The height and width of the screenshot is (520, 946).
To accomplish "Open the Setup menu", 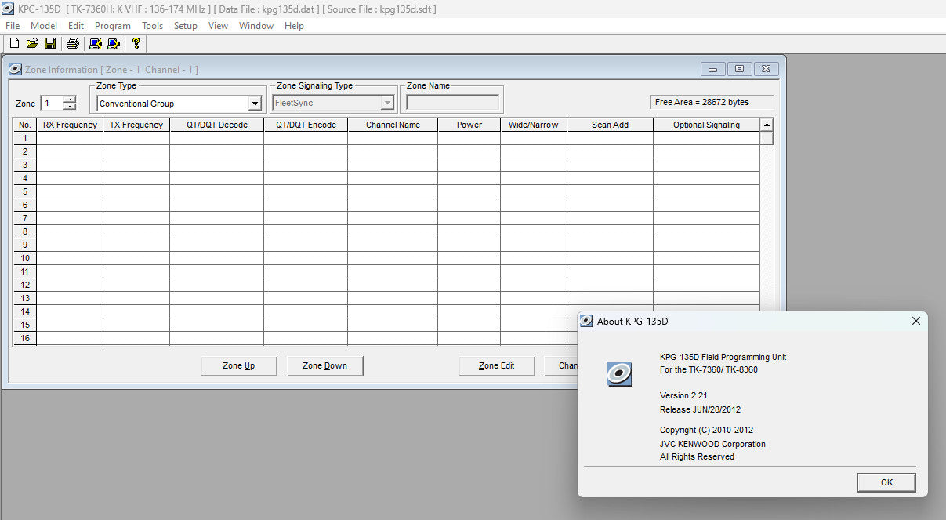I will coord(186,26).
